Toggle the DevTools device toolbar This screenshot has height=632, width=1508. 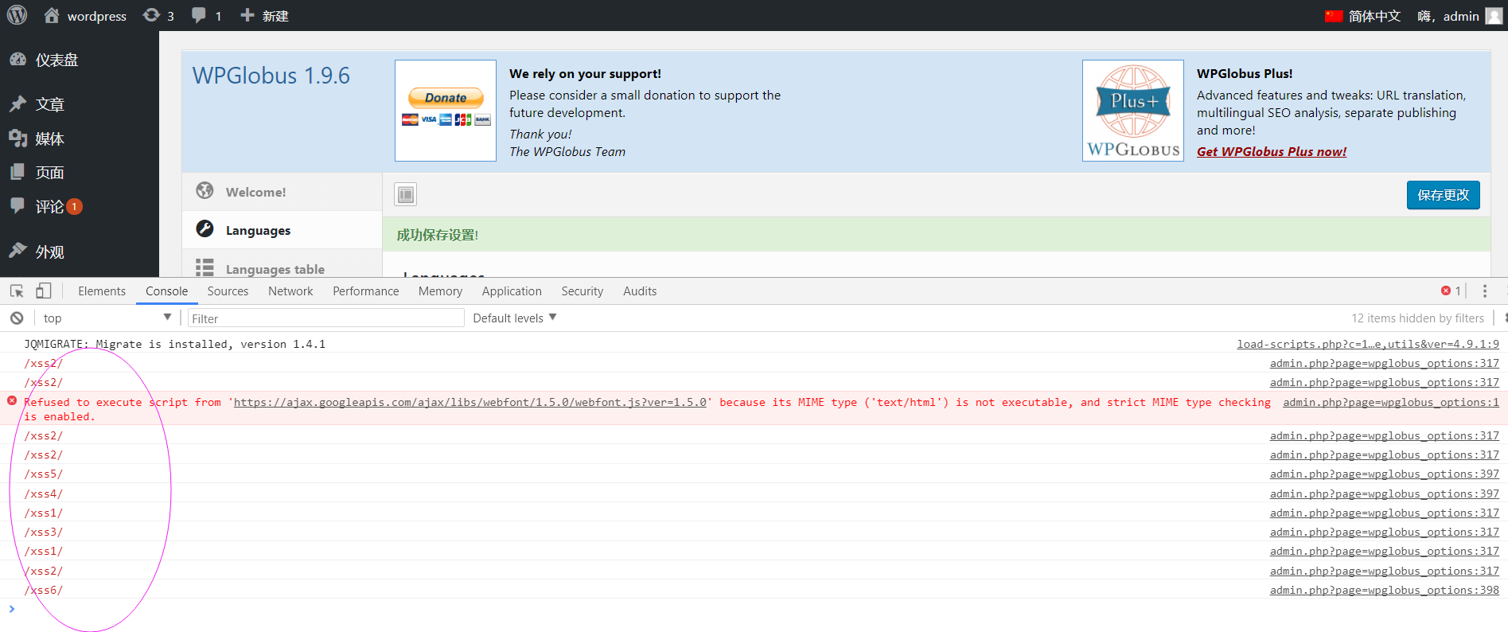coord(44,291)
